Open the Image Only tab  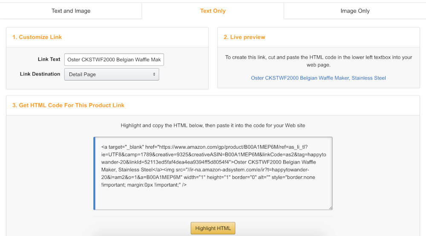pos(355,11)
